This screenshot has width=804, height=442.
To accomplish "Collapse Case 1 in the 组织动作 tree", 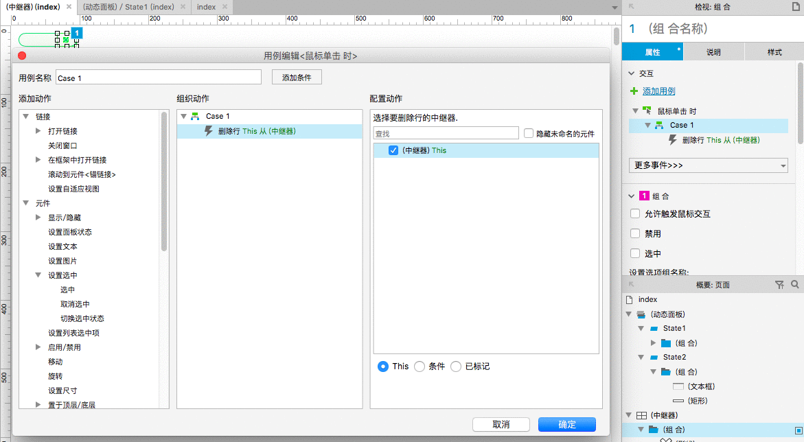I will pyautogui.click(x=183, y=117).
